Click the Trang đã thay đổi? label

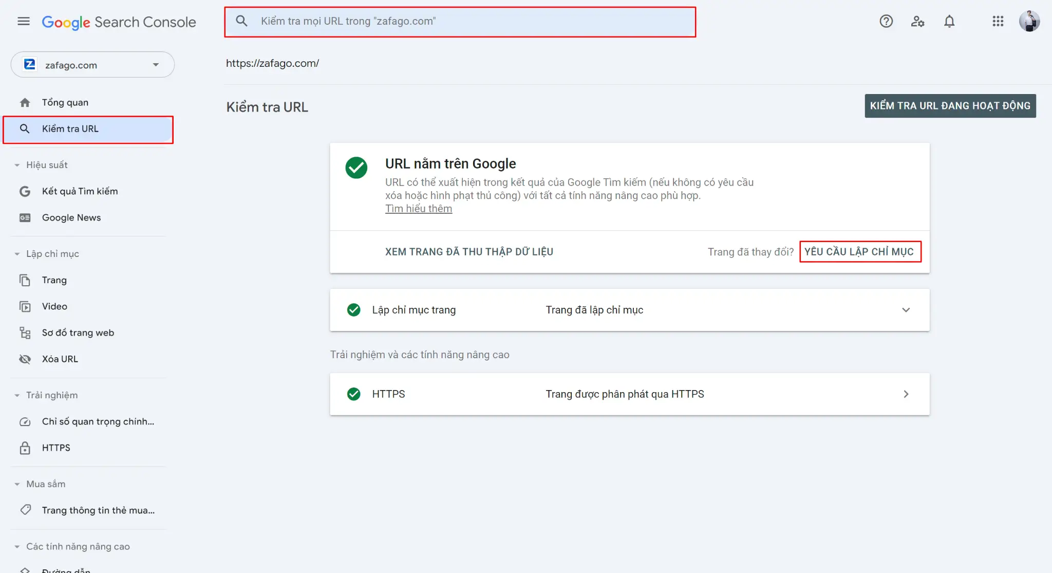click(750, 252)
